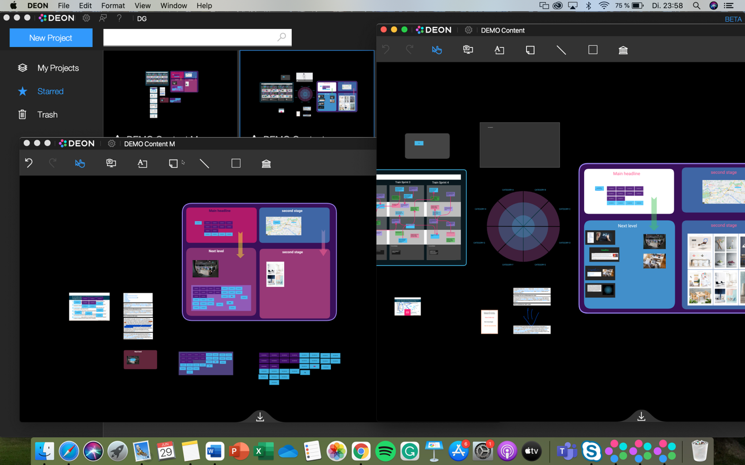The height and width of the screenshot is (465, 745).
Task: Open Finder from the dock
Action: [45, 451]
